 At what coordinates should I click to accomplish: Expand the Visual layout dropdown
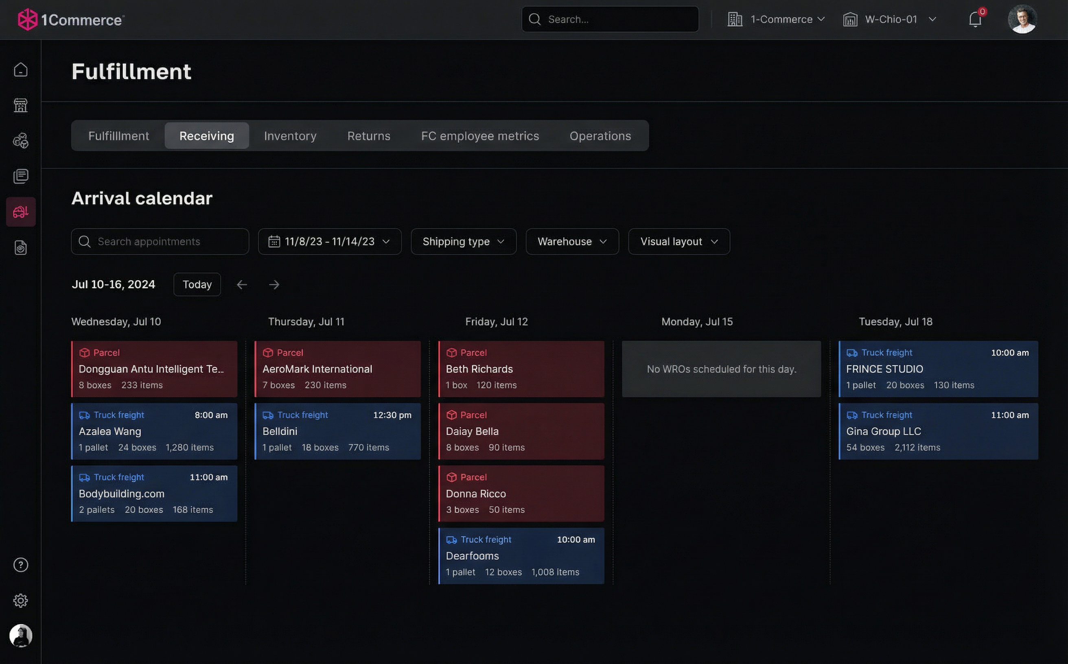(679, 242)
